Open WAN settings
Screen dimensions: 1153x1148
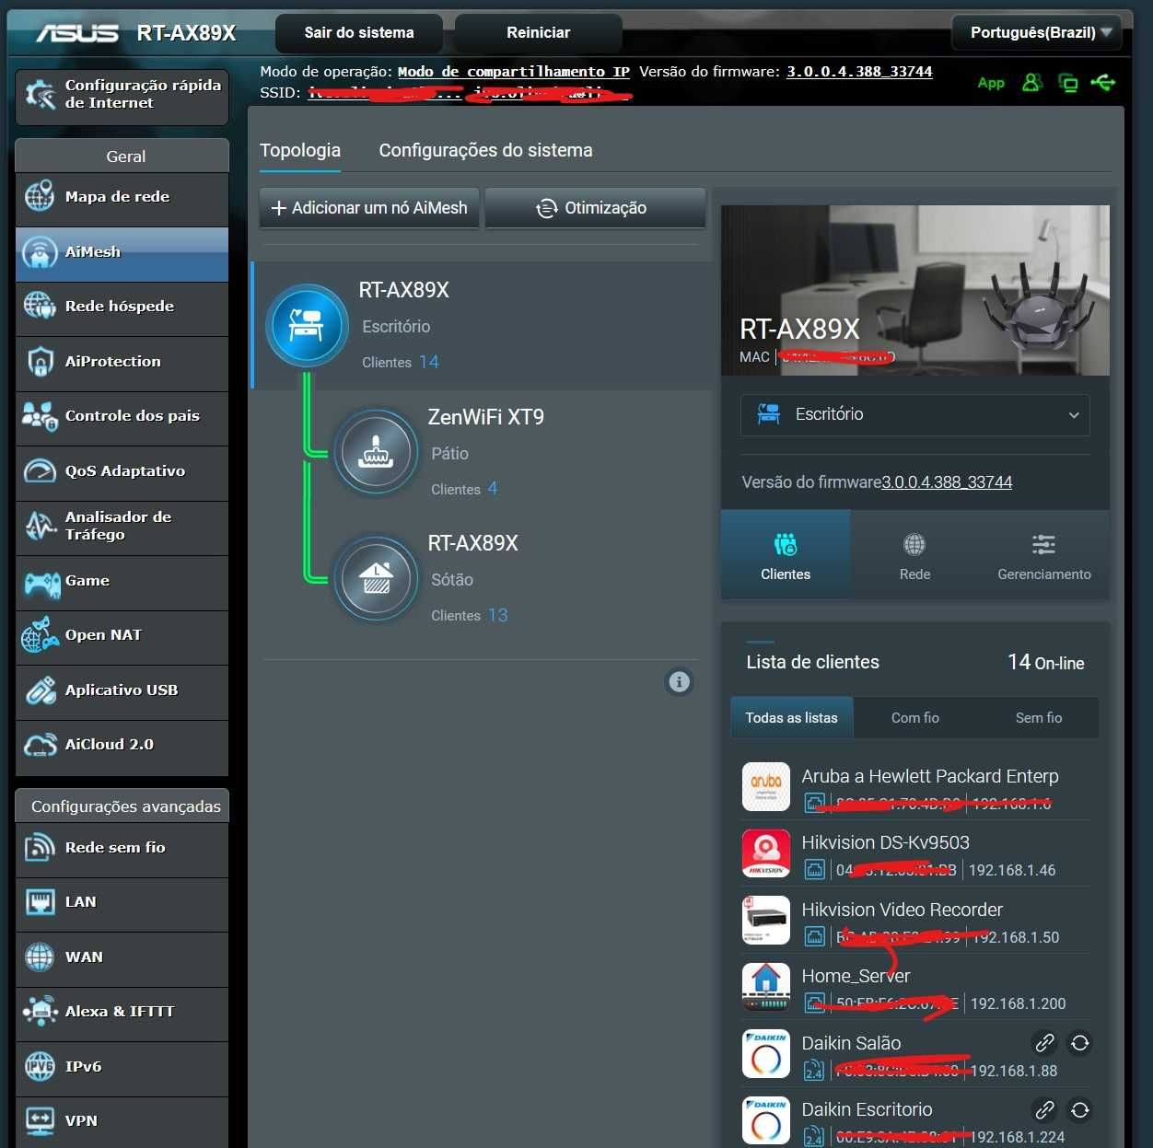[122, 957]
